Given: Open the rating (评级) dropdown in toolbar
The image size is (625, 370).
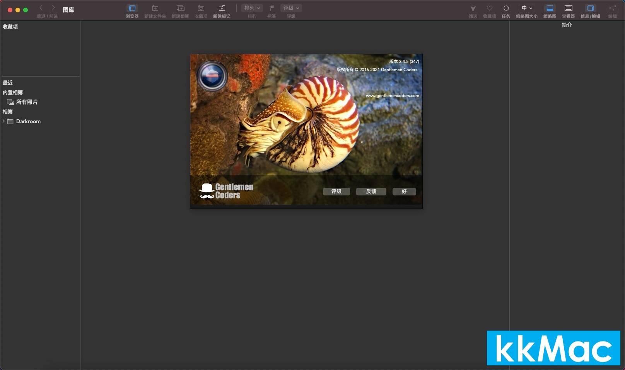Looking at the screenshot, I should [291, 8].
